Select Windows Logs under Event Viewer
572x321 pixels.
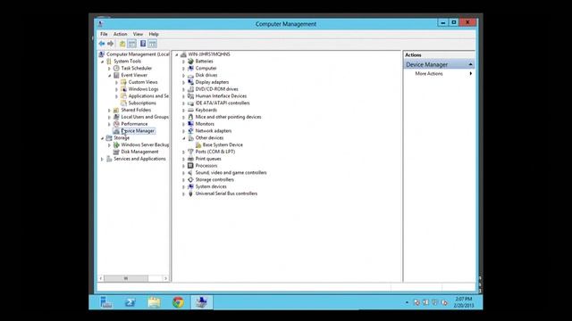(143, 89)
